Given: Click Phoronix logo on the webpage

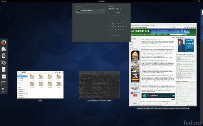Looking at the screenshot, I should (140, 31).
